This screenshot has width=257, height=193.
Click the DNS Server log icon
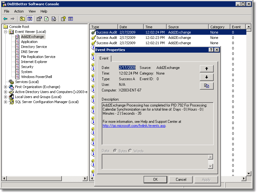click(x=17, y=52)
